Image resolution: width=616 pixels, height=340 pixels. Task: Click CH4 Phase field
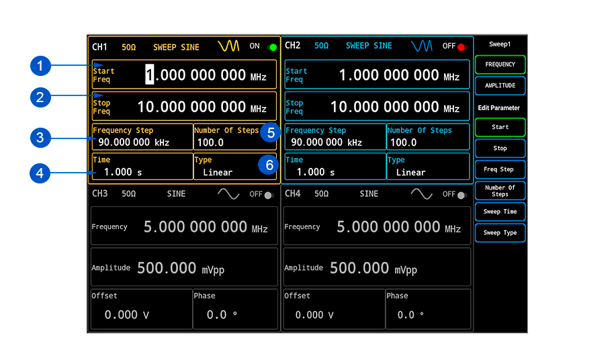[428, 309]
